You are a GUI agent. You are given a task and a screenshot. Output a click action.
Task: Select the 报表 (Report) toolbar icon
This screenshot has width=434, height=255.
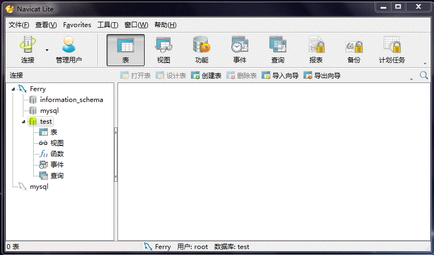(315, 49)
